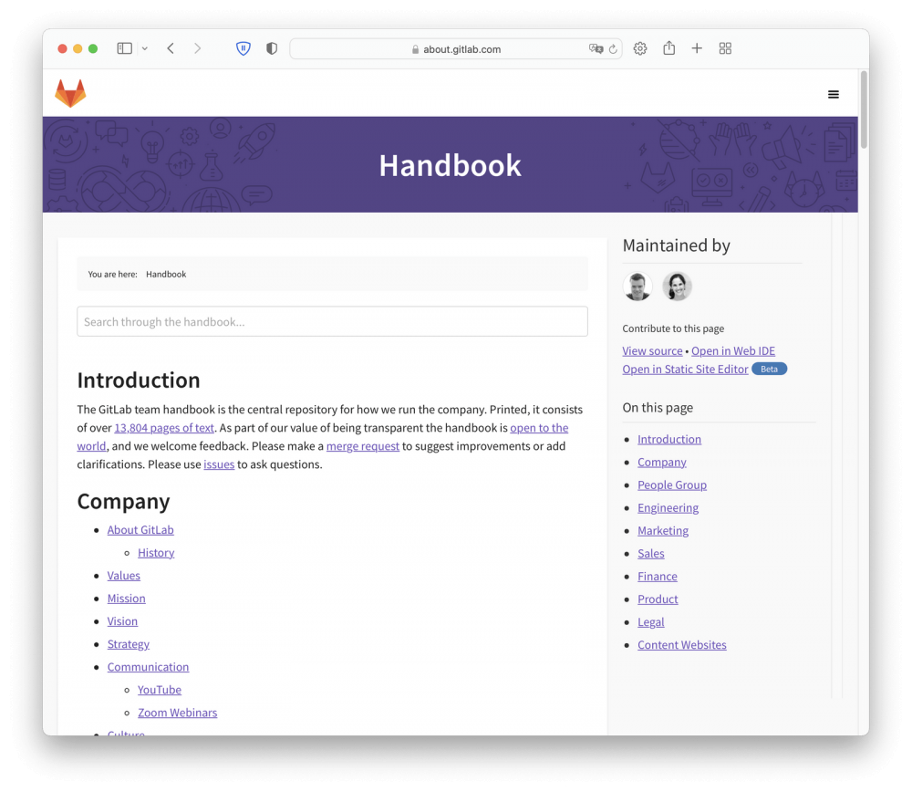
Task: Click the 'On this page' heading
Action: click(658, 407)
